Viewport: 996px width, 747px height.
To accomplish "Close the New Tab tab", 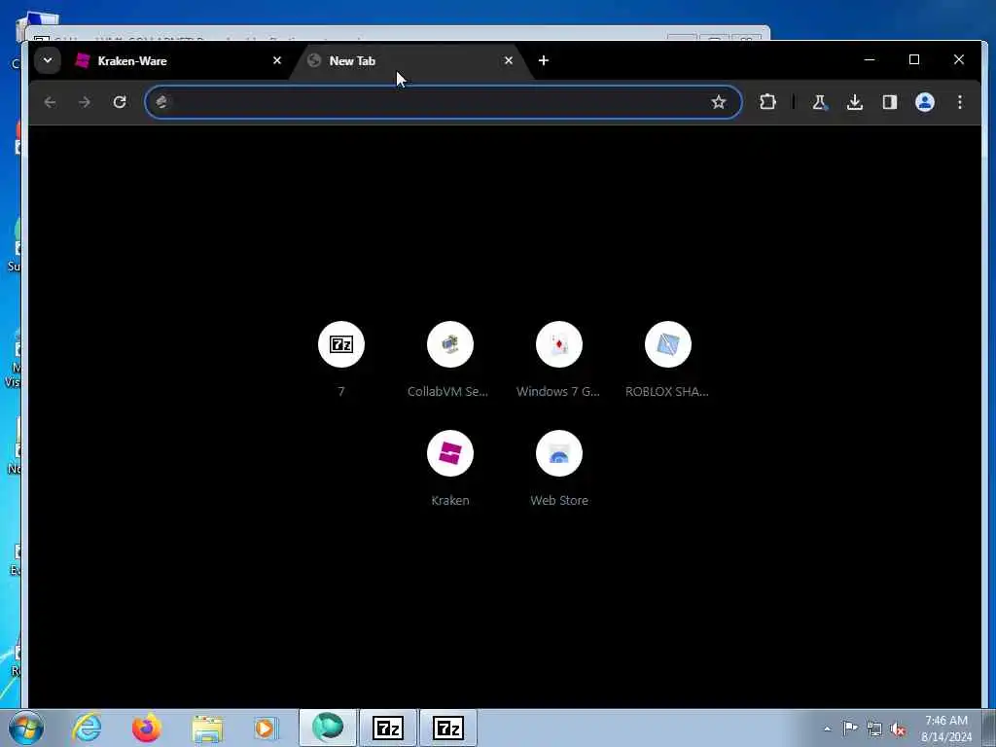I will click(508, 61).
